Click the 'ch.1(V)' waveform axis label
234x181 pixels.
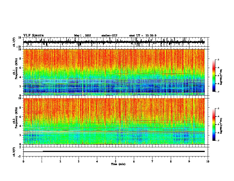point(14,42)
